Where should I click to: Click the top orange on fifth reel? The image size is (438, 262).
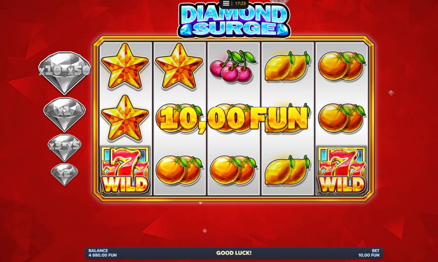point(342,66)
